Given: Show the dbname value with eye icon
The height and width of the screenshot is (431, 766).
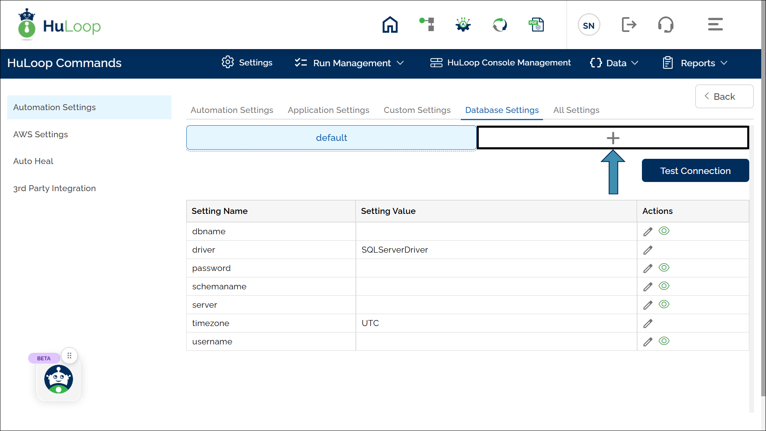Looking at the screenshot, I should point(664,231).
